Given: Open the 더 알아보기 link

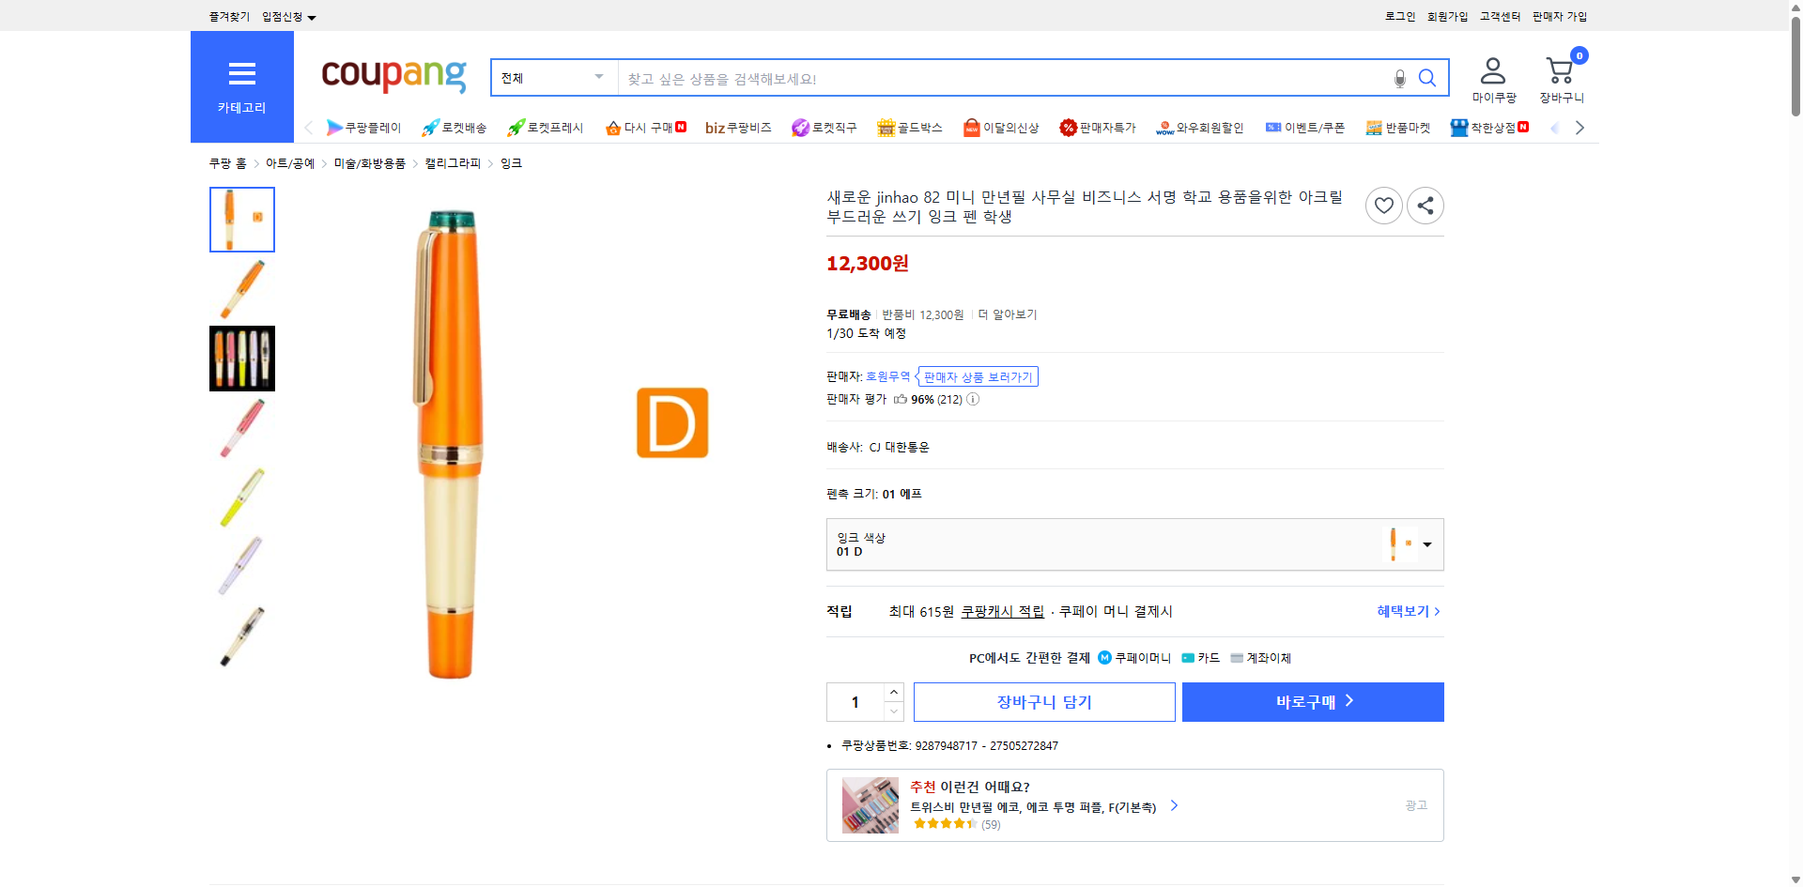Looking at the screenshot, I should pos(1008,314).
